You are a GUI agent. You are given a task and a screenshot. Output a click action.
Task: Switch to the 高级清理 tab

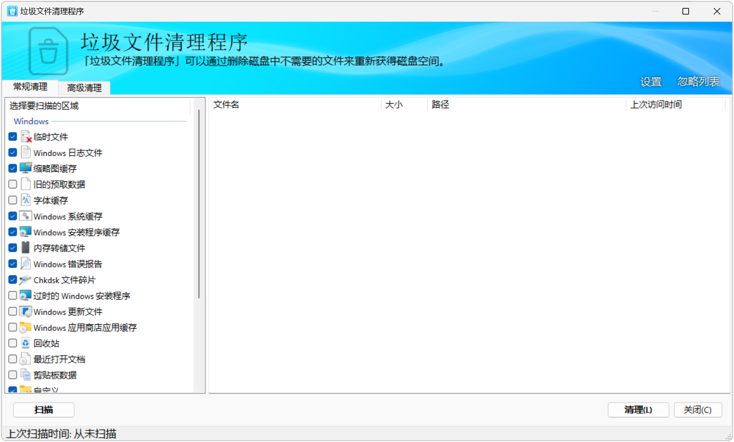(84, 88)
